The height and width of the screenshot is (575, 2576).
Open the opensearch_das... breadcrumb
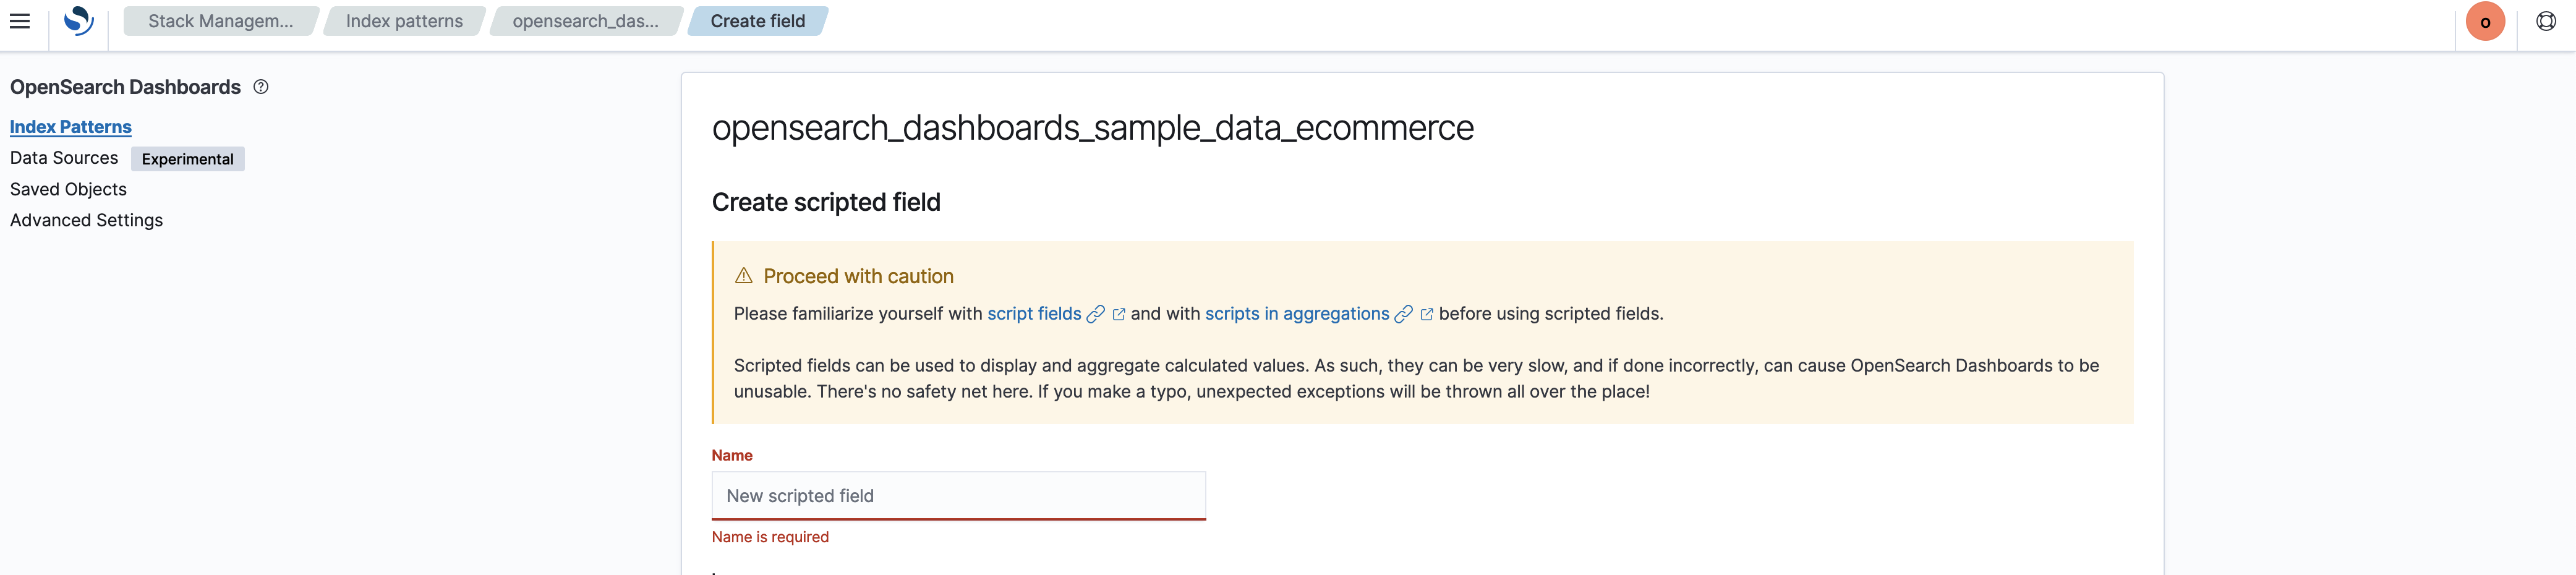point(585,20)
